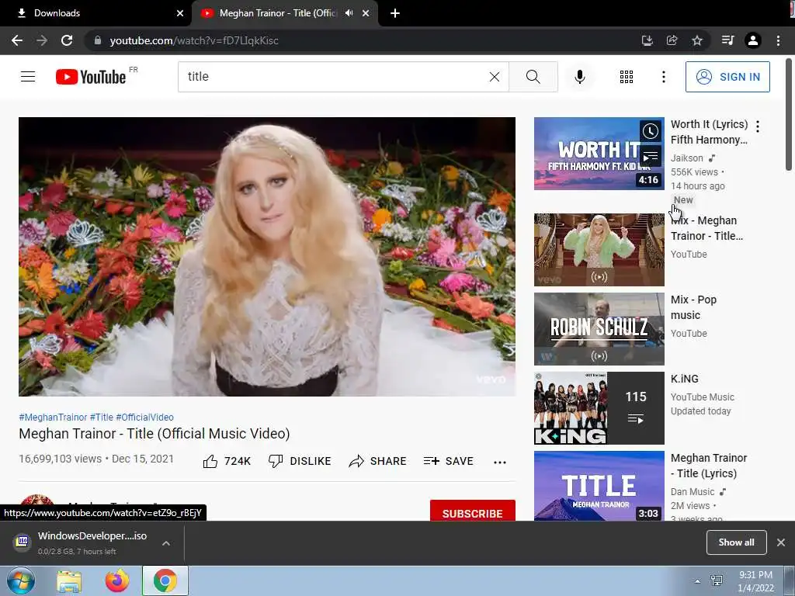The height and width of the screenshot is (596, 795).
Task: Open the network icon in system tray
Action: [717, 580]
